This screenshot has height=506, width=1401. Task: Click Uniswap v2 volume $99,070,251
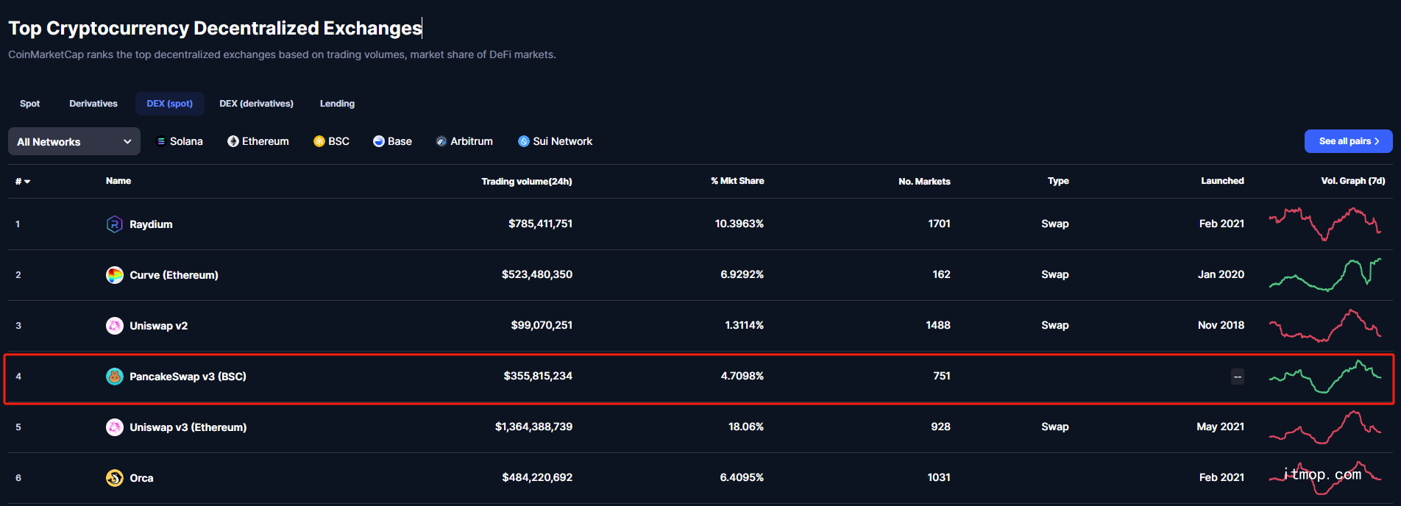coord(542,325)
